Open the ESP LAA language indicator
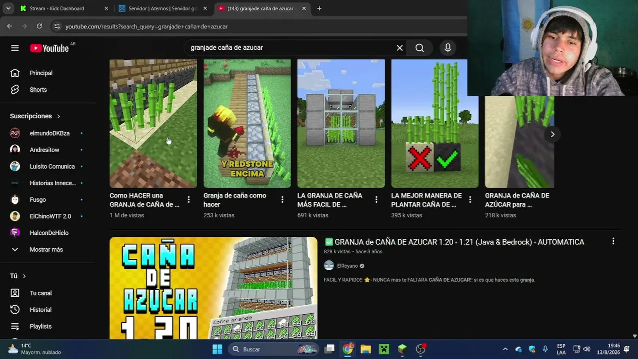638x359 pixels. 561,349
